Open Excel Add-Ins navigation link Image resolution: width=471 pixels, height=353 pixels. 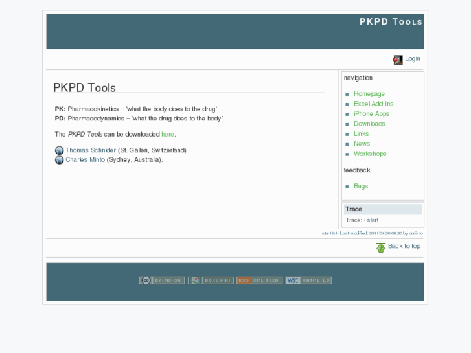pos(373,104)
